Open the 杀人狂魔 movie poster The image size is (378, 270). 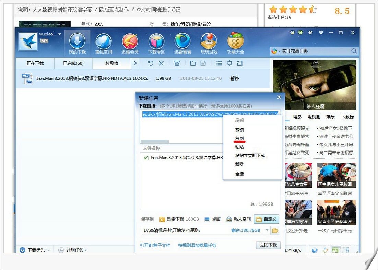314,85
